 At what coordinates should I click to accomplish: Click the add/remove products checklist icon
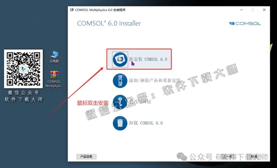point(120,80)
